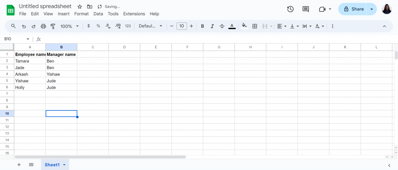
Task: Click the print icon in toolbar
Action: point(44,26)
